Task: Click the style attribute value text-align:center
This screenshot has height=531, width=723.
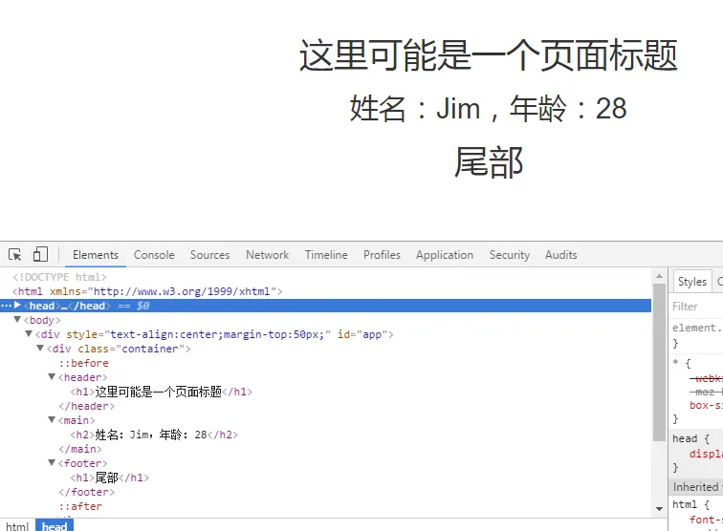Action: click(217, 334)
